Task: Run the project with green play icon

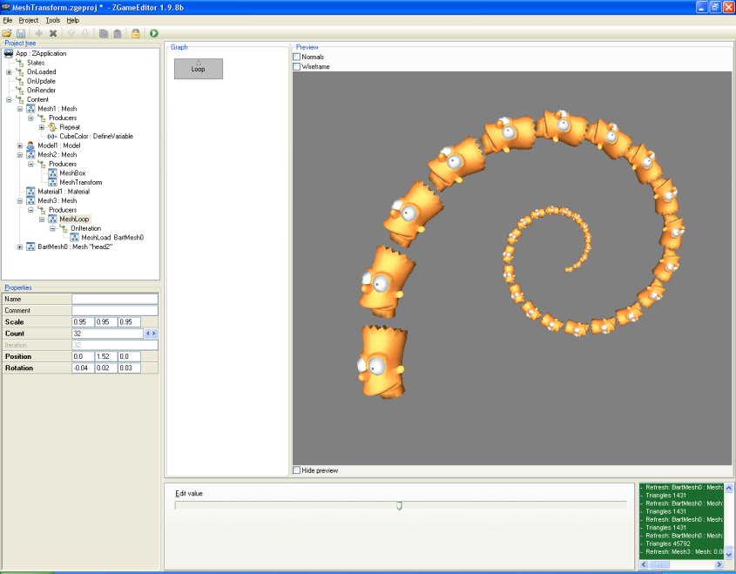Action: 154,33
